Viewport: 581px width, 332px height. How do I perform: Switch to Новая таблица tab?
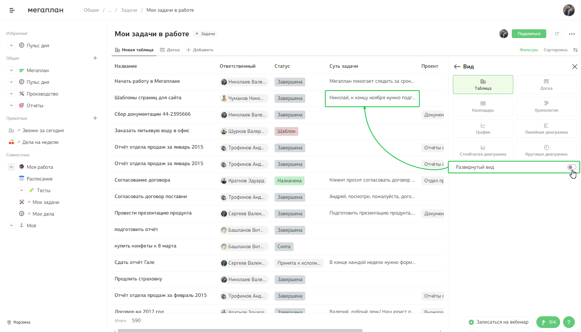[134, 50]
